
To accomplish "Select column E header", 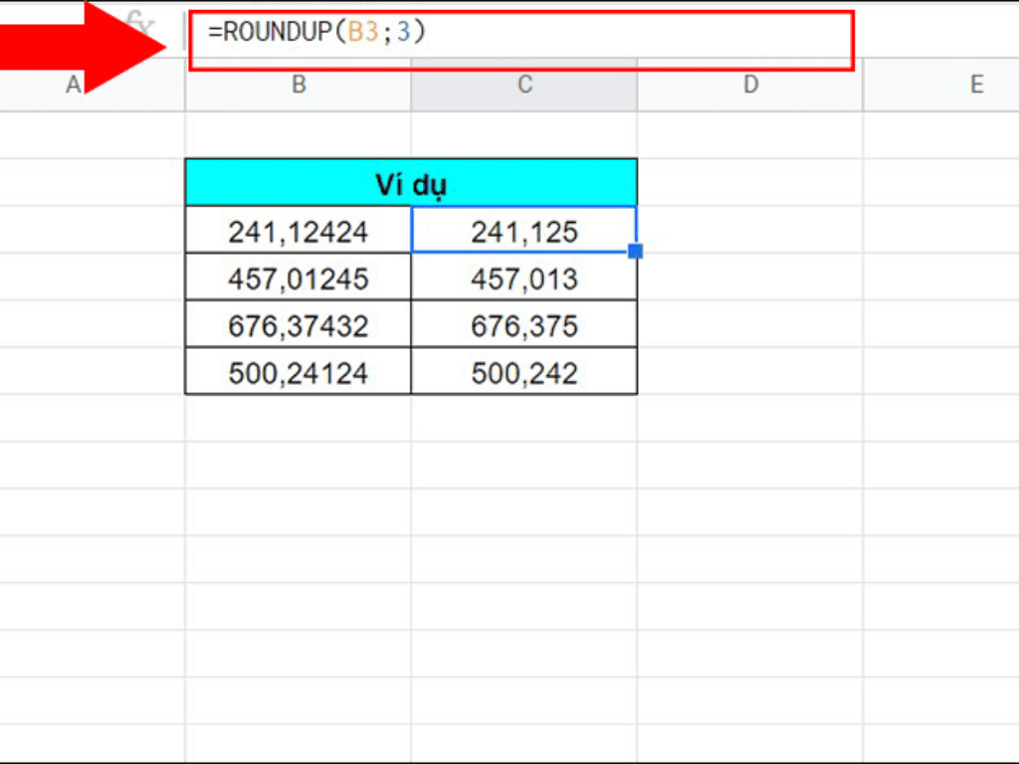I will (976, 86).
